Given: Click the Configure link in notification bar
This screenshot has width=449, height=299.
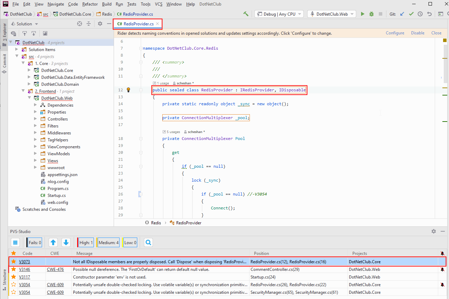Looking at the screenshot, I should (x=395, y=33).
